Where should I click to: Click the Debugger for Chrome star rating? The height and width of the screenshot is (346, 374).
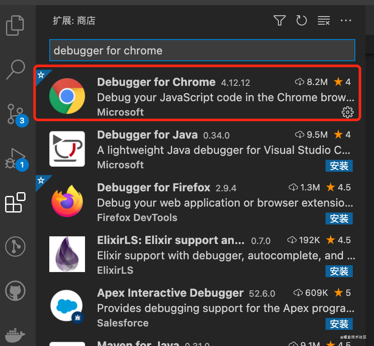tap(342, 82)
